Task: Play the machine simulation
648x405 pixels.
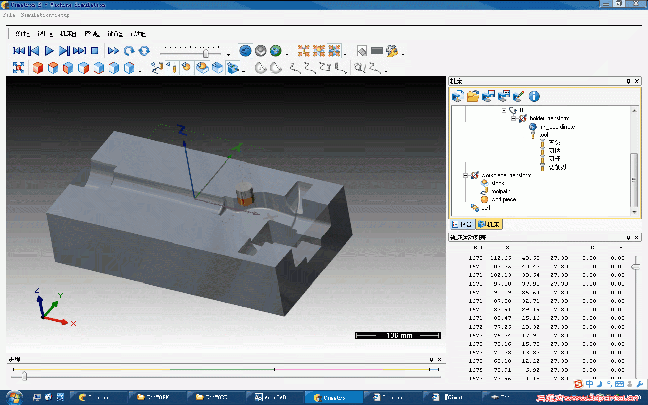Action: pos(49,51)
